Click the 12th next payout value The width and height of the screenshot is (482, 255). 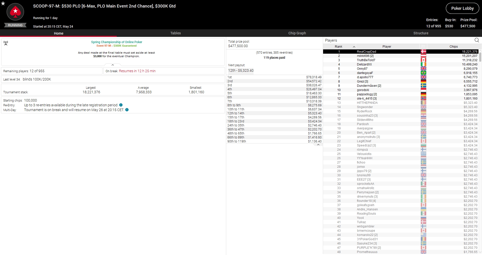point(241,70)
